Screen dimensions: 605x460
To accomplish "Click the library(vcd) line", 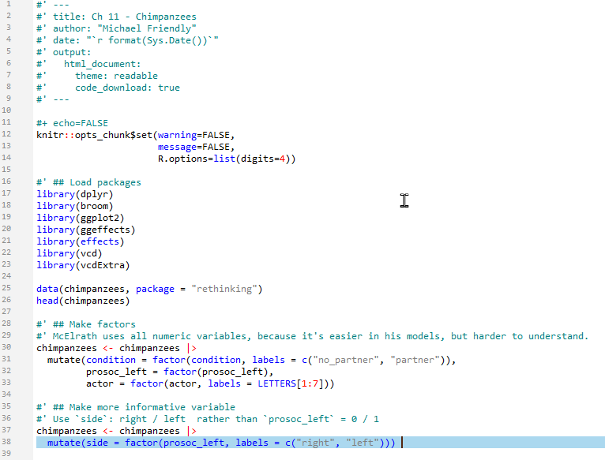I will coord(69,254).
